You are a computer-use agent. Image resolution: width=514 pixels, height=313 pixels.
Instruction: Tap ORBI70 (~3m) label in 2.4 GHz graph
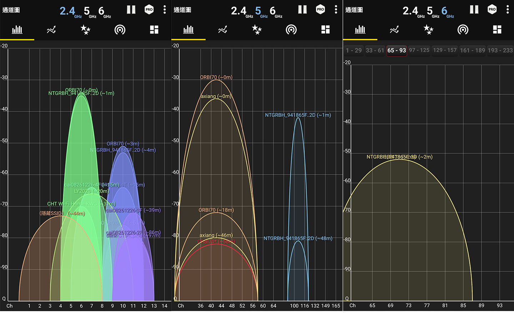(x=123, y=144)
